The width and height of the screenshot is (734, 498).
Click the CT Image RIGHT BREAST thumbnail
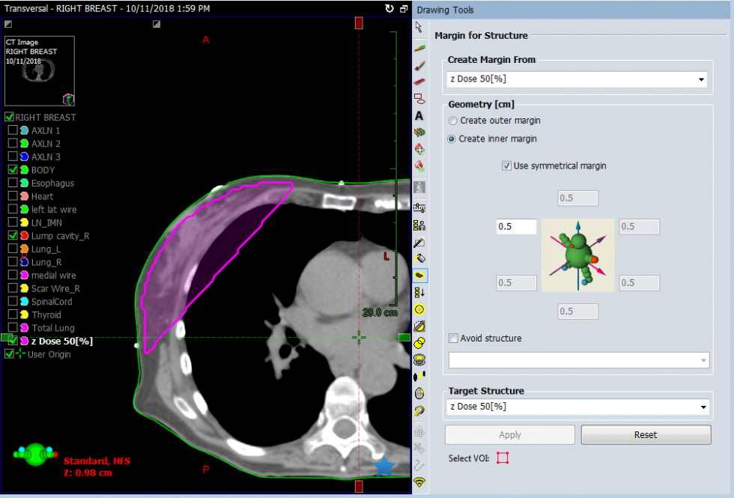coord(40,70)
